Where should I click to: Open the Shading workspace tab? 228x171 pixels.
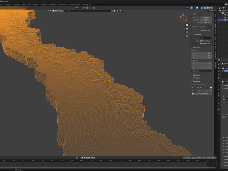click(x=36, y=5)
